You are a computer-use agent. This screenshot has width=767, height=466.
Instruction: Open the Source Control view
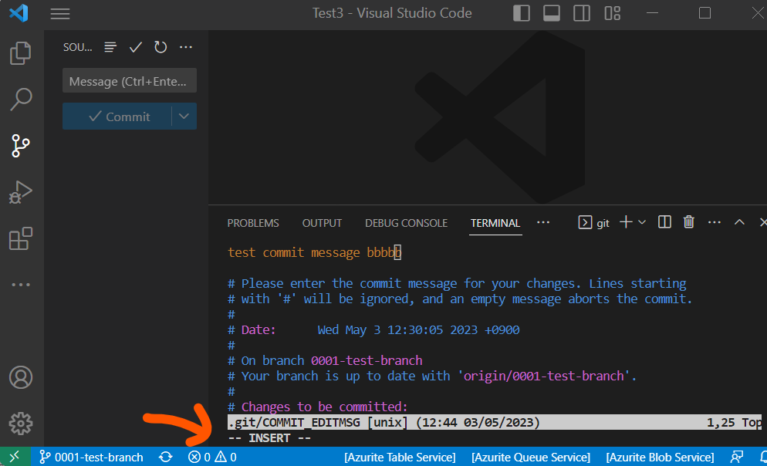(21, 146)
